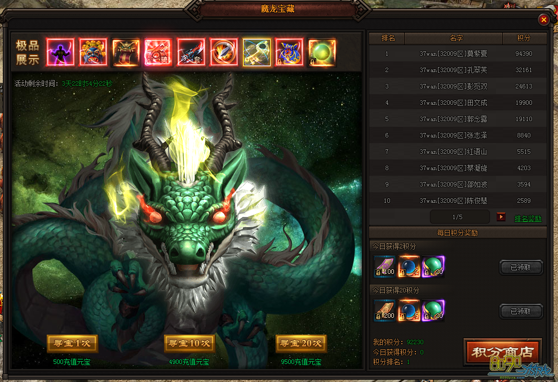Select the blue-faced demon mask prize icon
Screen dimensions: 558x382
pyautogui.click(x=93, y=52)
